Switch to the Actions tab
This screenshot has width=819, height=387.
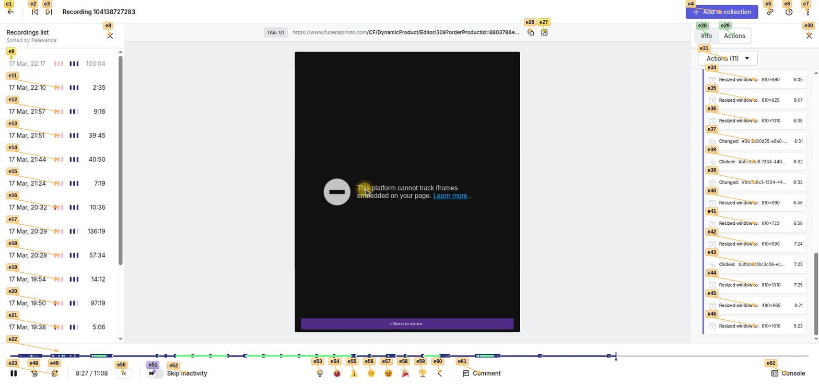pyautogui.click(x=734, y=35)
